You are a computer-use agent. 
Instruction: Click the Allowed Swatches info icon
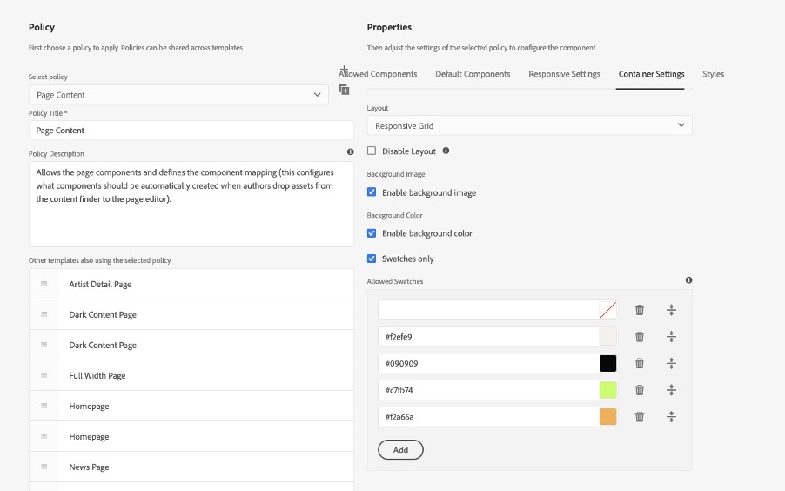(x=689, y=280)
